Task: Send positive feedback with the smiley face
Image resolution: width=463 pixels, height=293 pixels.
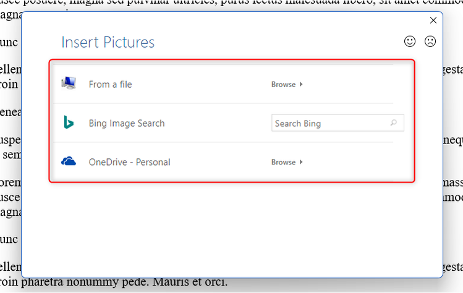Action: tap(410, 41)
